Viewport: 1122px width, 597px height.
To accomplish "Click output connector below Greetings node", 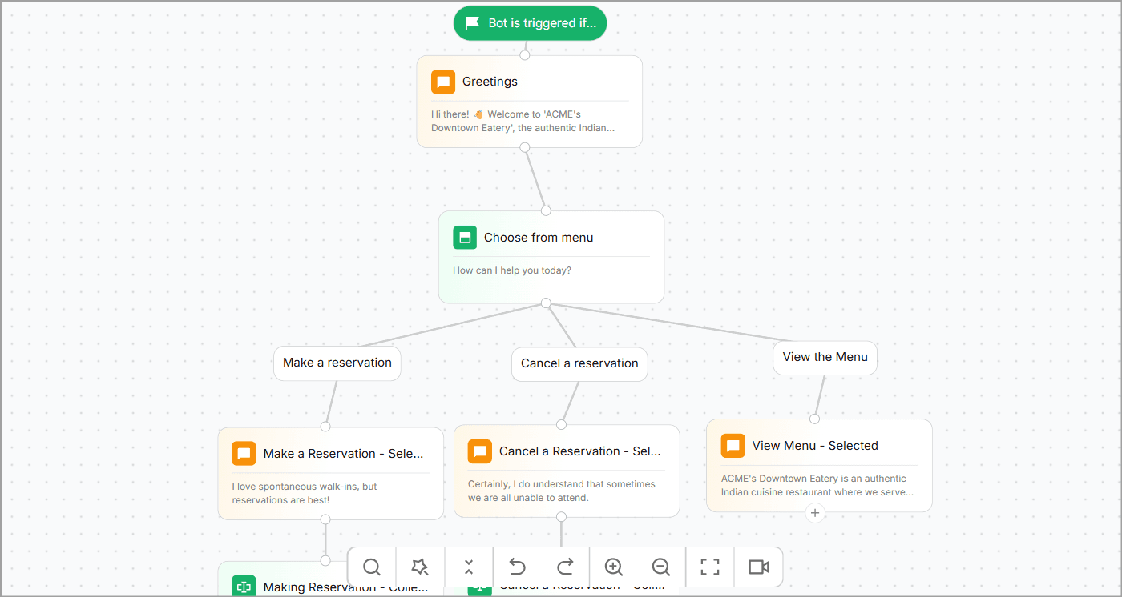I will 525,147.
